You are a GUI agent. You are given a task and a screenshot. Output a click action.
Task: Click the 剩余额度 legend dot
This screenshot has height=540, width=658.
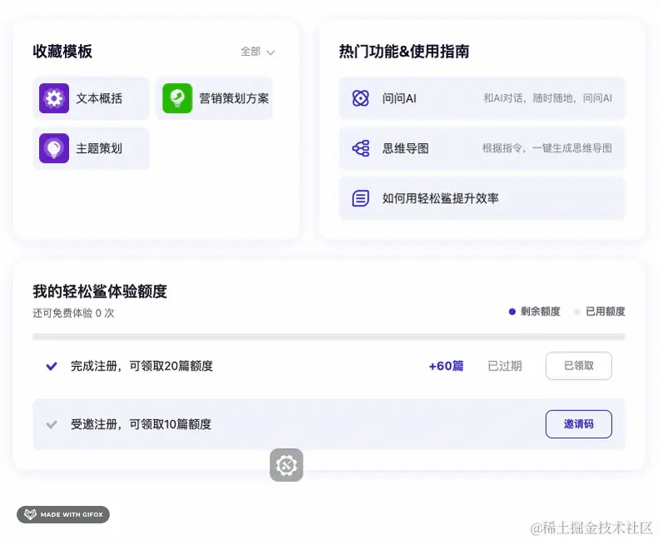(512, 312)
